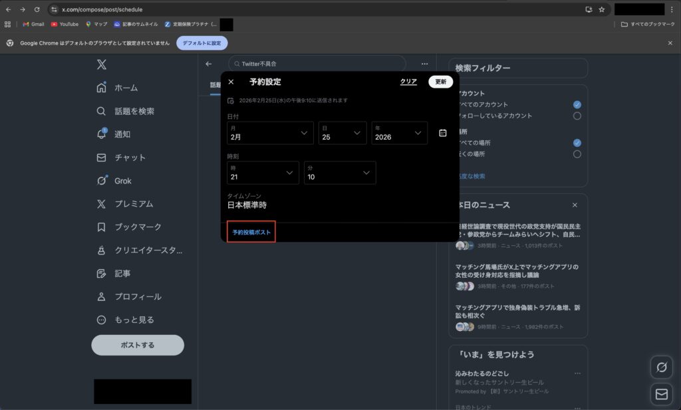The width and height of the screenshot is (681, 410).
Task: Select the Grok icon in the sidebar
Action: (x=101, y=180)
